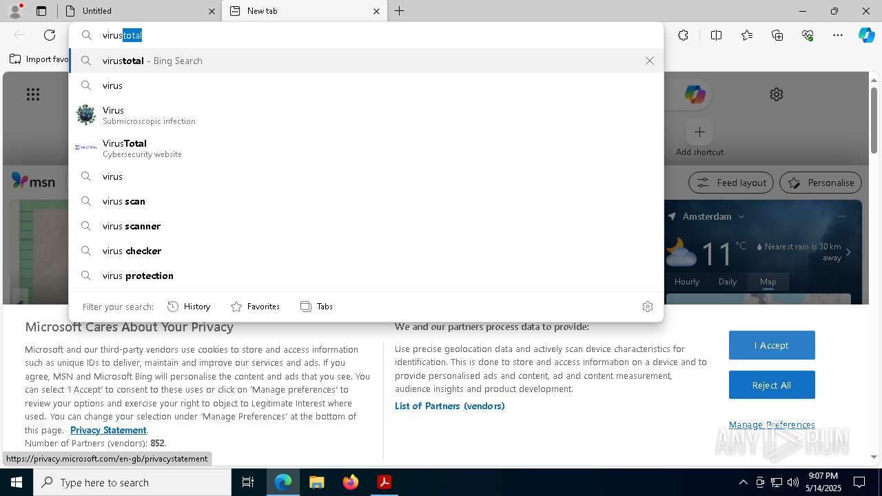882x496 pixels.
Task: Open Task View on the taskbar
Action: point(248,482)
